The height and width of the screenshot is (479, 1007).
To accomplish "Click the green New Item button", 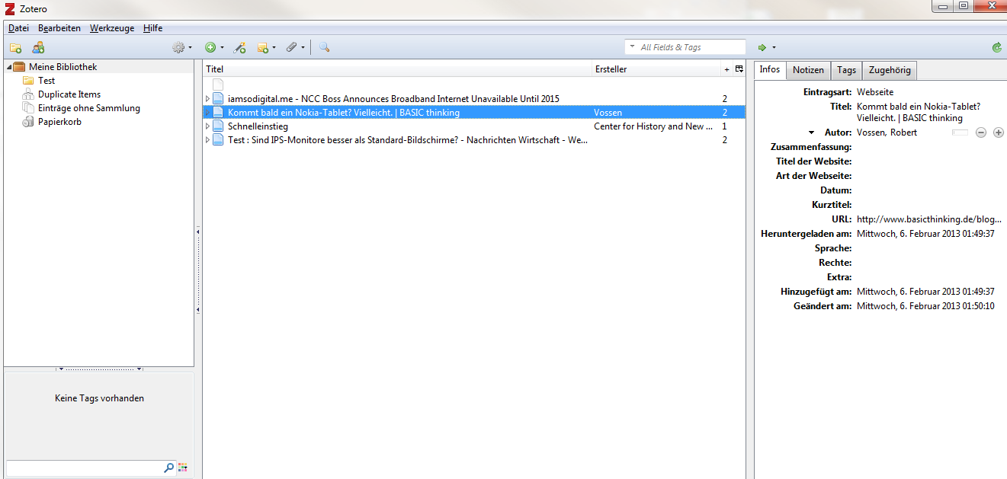I will point(213,47).
